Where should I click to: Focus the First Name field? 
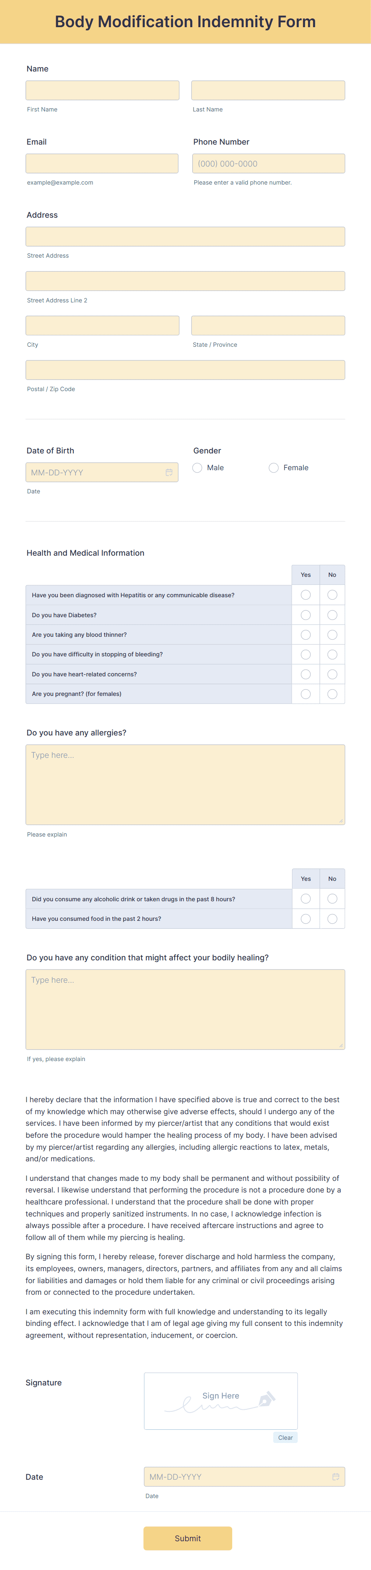point(102,90)
